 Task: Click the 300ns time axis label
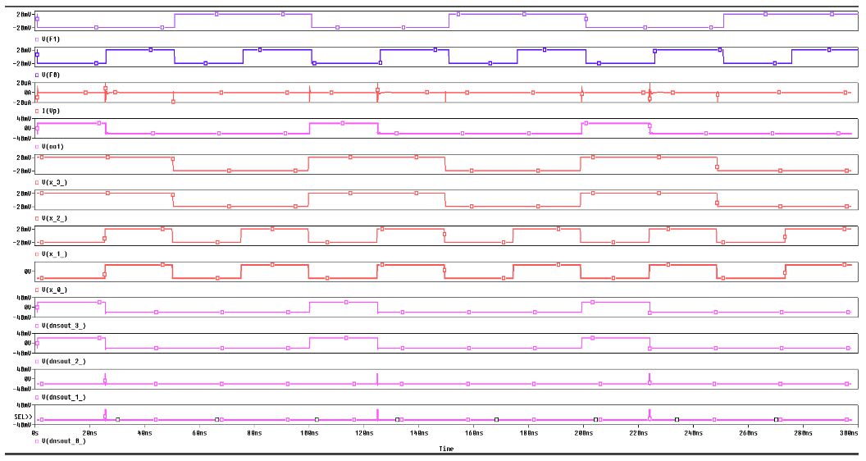849,433
